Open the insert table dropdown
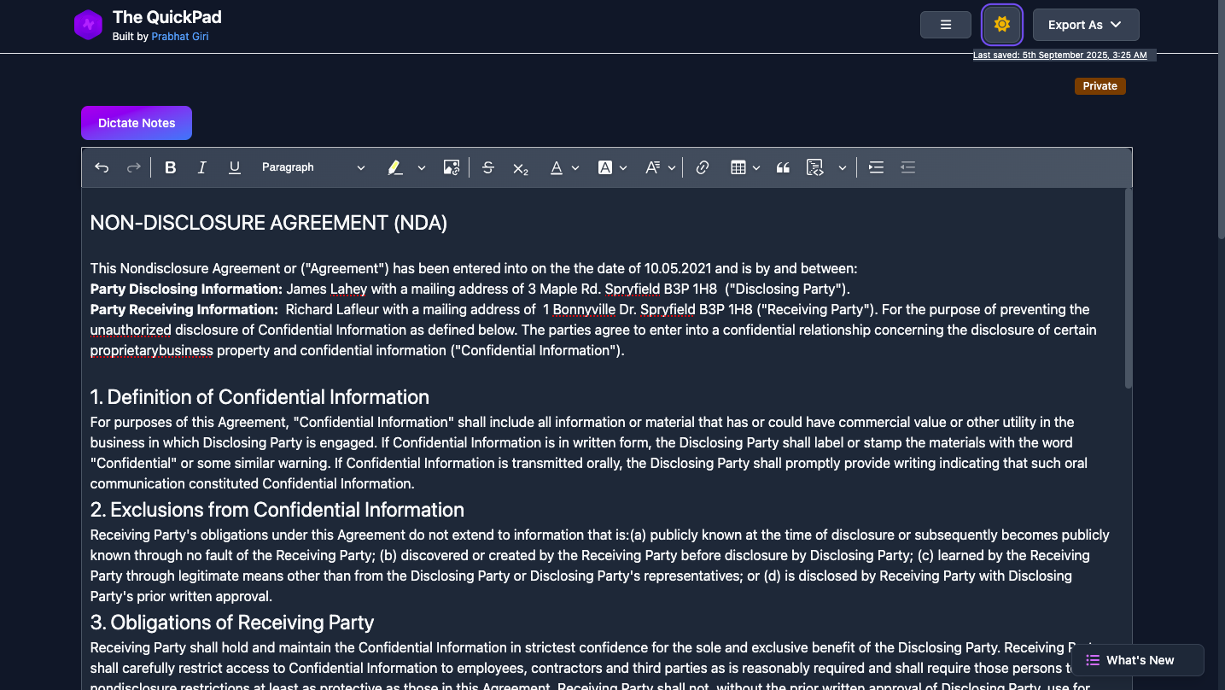This screenshot has height=690, width=1225. [x=745, y=167]
